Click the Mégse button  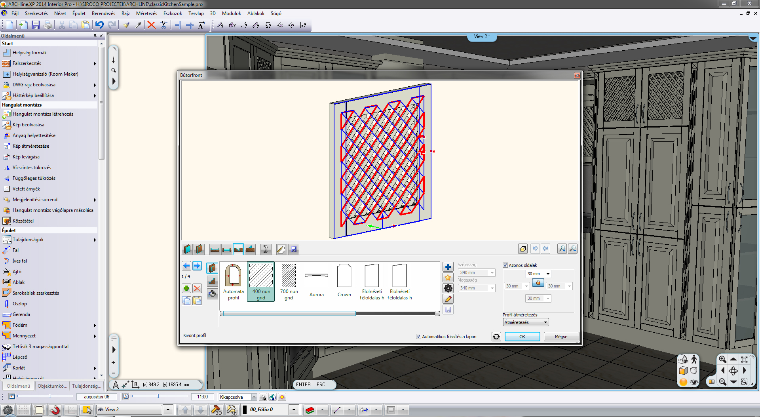[x=561, y=337]
